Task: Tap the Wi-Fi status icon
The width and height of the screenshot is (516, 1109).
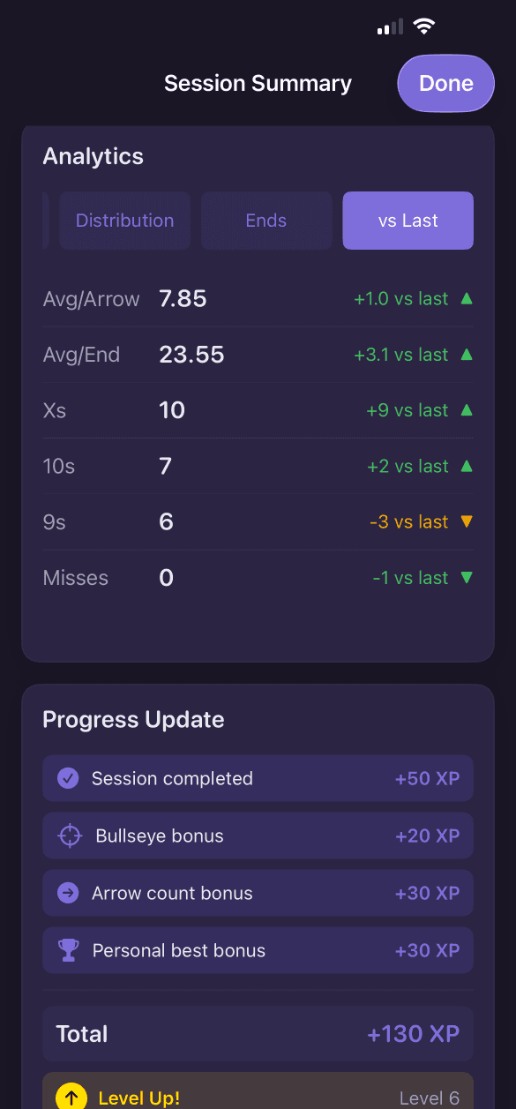Action: click(x=424, y=26)
